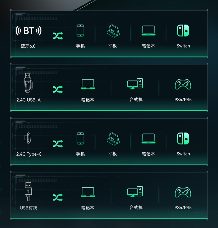Select the tablet icon in Bluetooth row
This screenshot has width=218, height=228.
click(113, 31)
